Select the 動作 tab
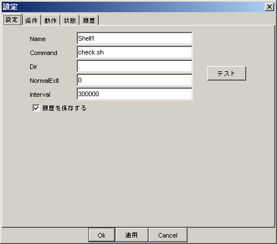277x244 pixels. 51,20
